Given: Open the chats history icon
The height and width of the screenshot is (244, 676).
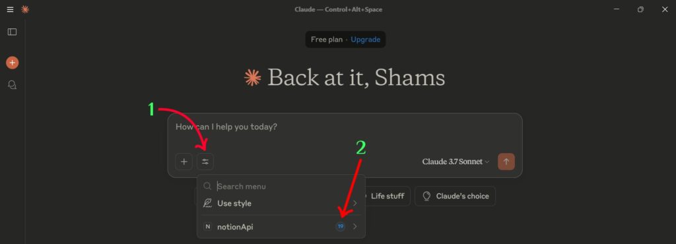Looking at the screenshot, I should click(12, 85).
